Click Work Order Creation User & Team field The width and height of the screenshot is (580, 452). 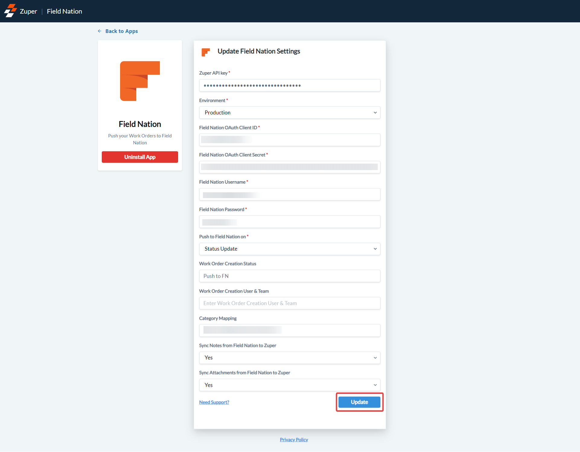[290, 303]
